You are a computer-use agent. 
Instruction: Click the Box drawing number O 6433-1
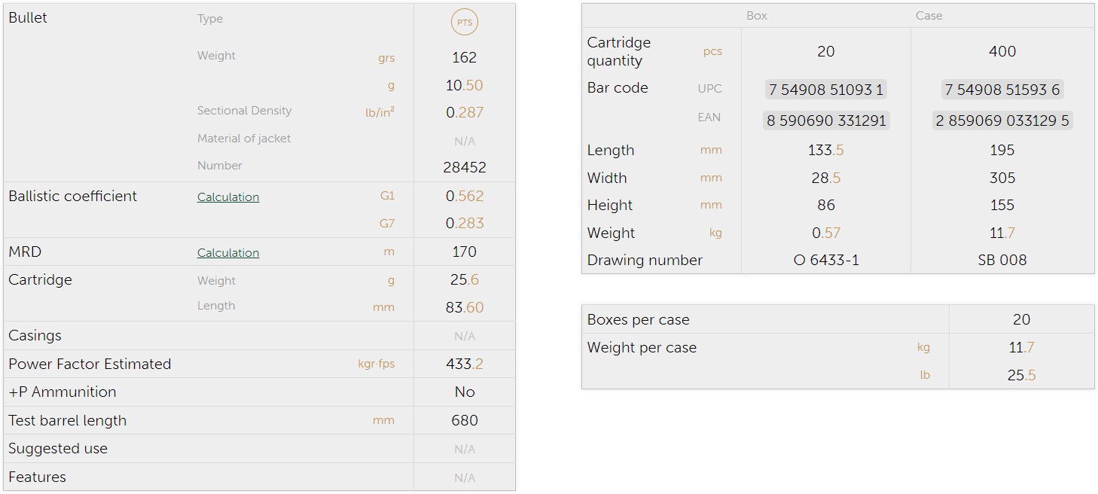click(825, 261)
